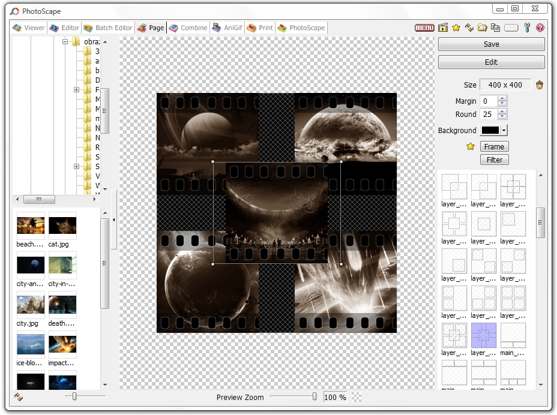Viewport: 557px width, 415px height.
Task: Select the cat.jpg thumbnail
Action: [x=62, y=226]
